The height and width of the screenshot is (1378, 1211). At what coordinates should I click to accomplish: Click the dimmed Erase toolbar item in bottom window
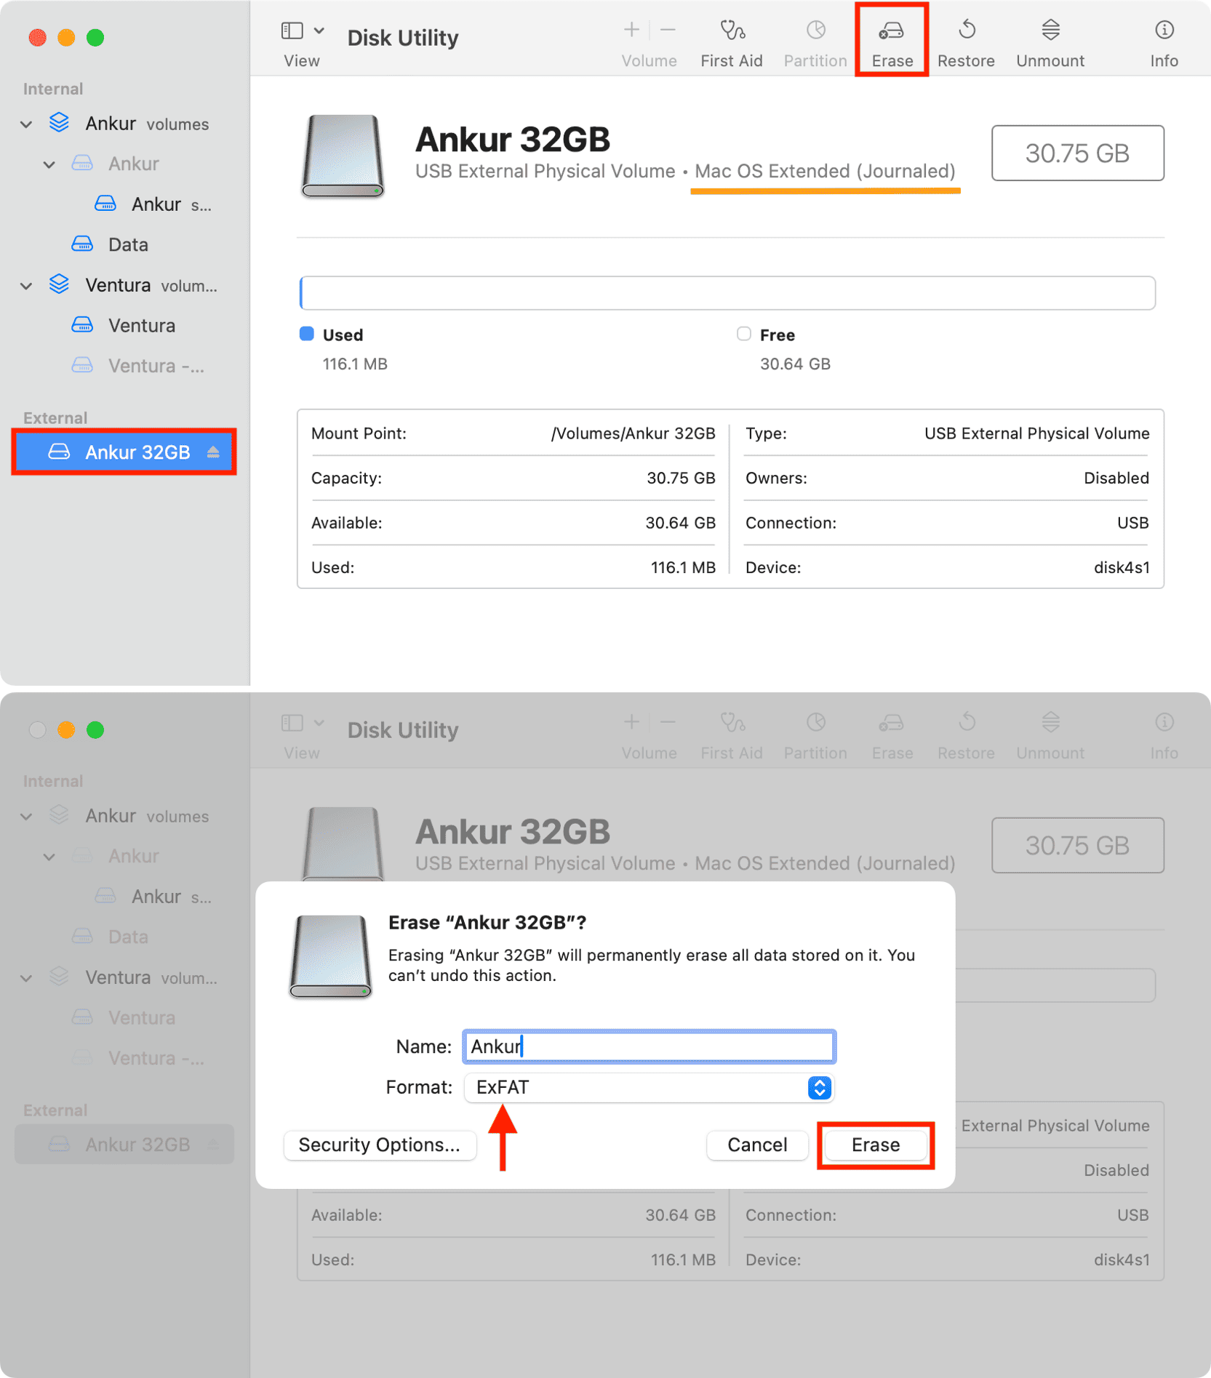tap(892, 734)
